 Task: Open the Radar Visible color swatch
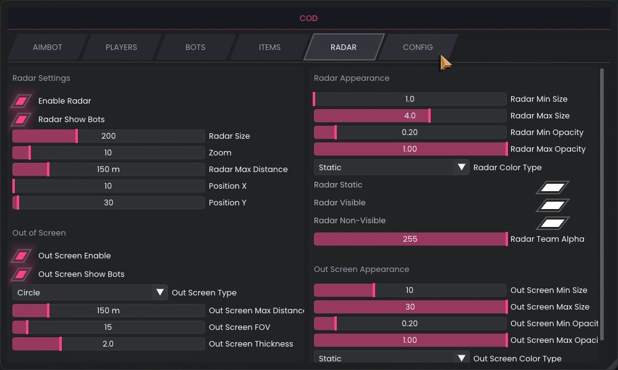552,205
